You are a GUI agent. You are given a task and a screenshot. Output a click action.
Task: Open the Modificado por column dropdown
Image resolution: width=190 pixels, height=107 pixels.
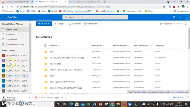(128, 45)
